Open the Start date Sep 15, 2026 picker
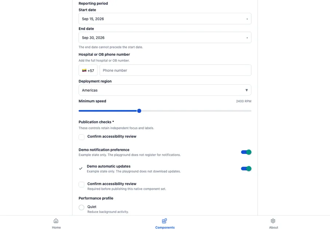Screen dimensions: 330x232 (x=165, y=19)
